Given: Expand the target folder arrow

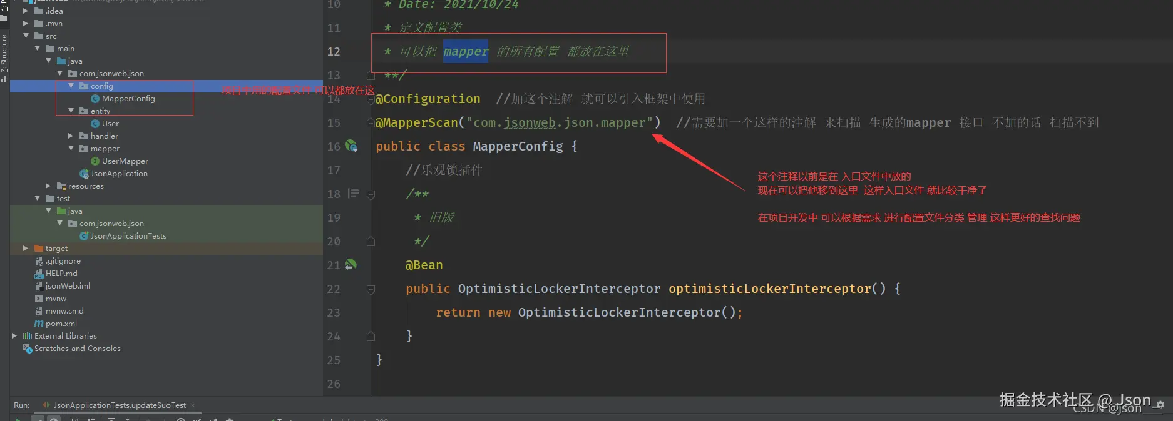Looking at the screenshot, I should click(x=26, y=249).
